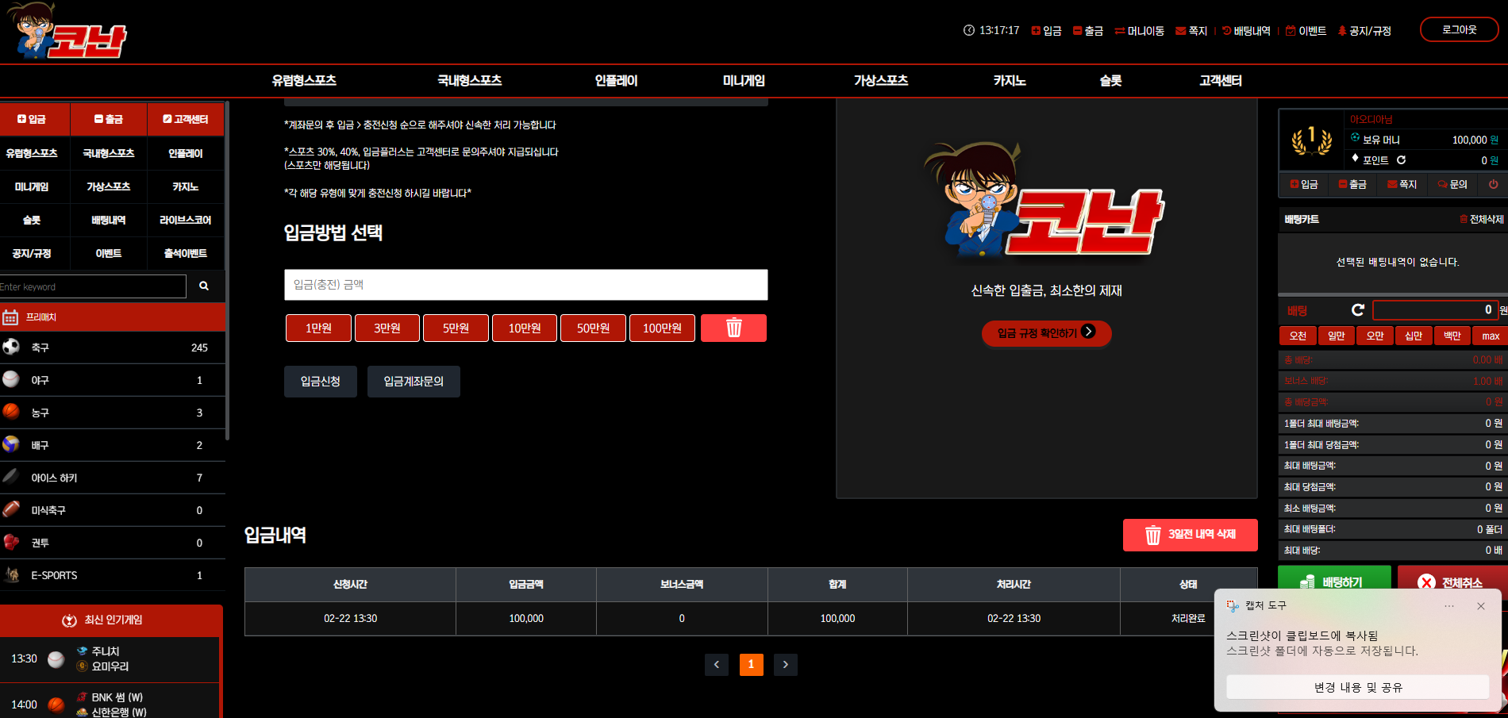This screenshot has height=718, width=1508.
Task: Click the red power icon in user panel
Action: pyautogui.click(x=1493, y=184)
